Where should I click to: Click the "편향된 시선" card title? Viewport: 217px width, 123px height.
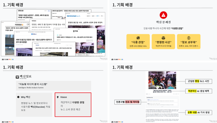tap(163, 42)
